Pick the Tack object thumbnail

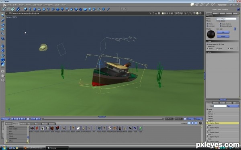tap(135, 128)
